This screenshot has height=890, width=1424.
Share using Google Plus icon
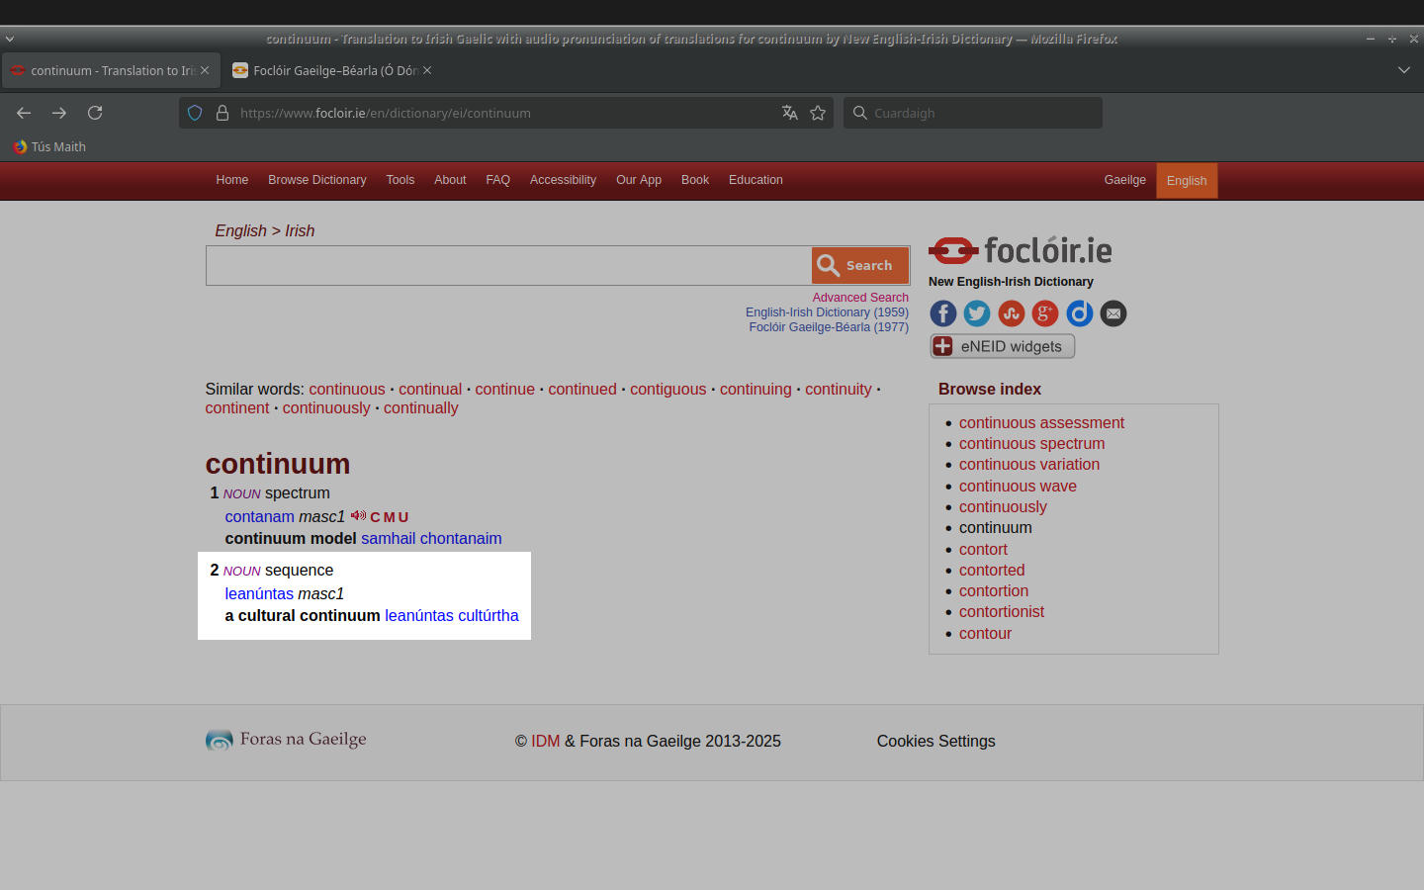[1045, 313]
